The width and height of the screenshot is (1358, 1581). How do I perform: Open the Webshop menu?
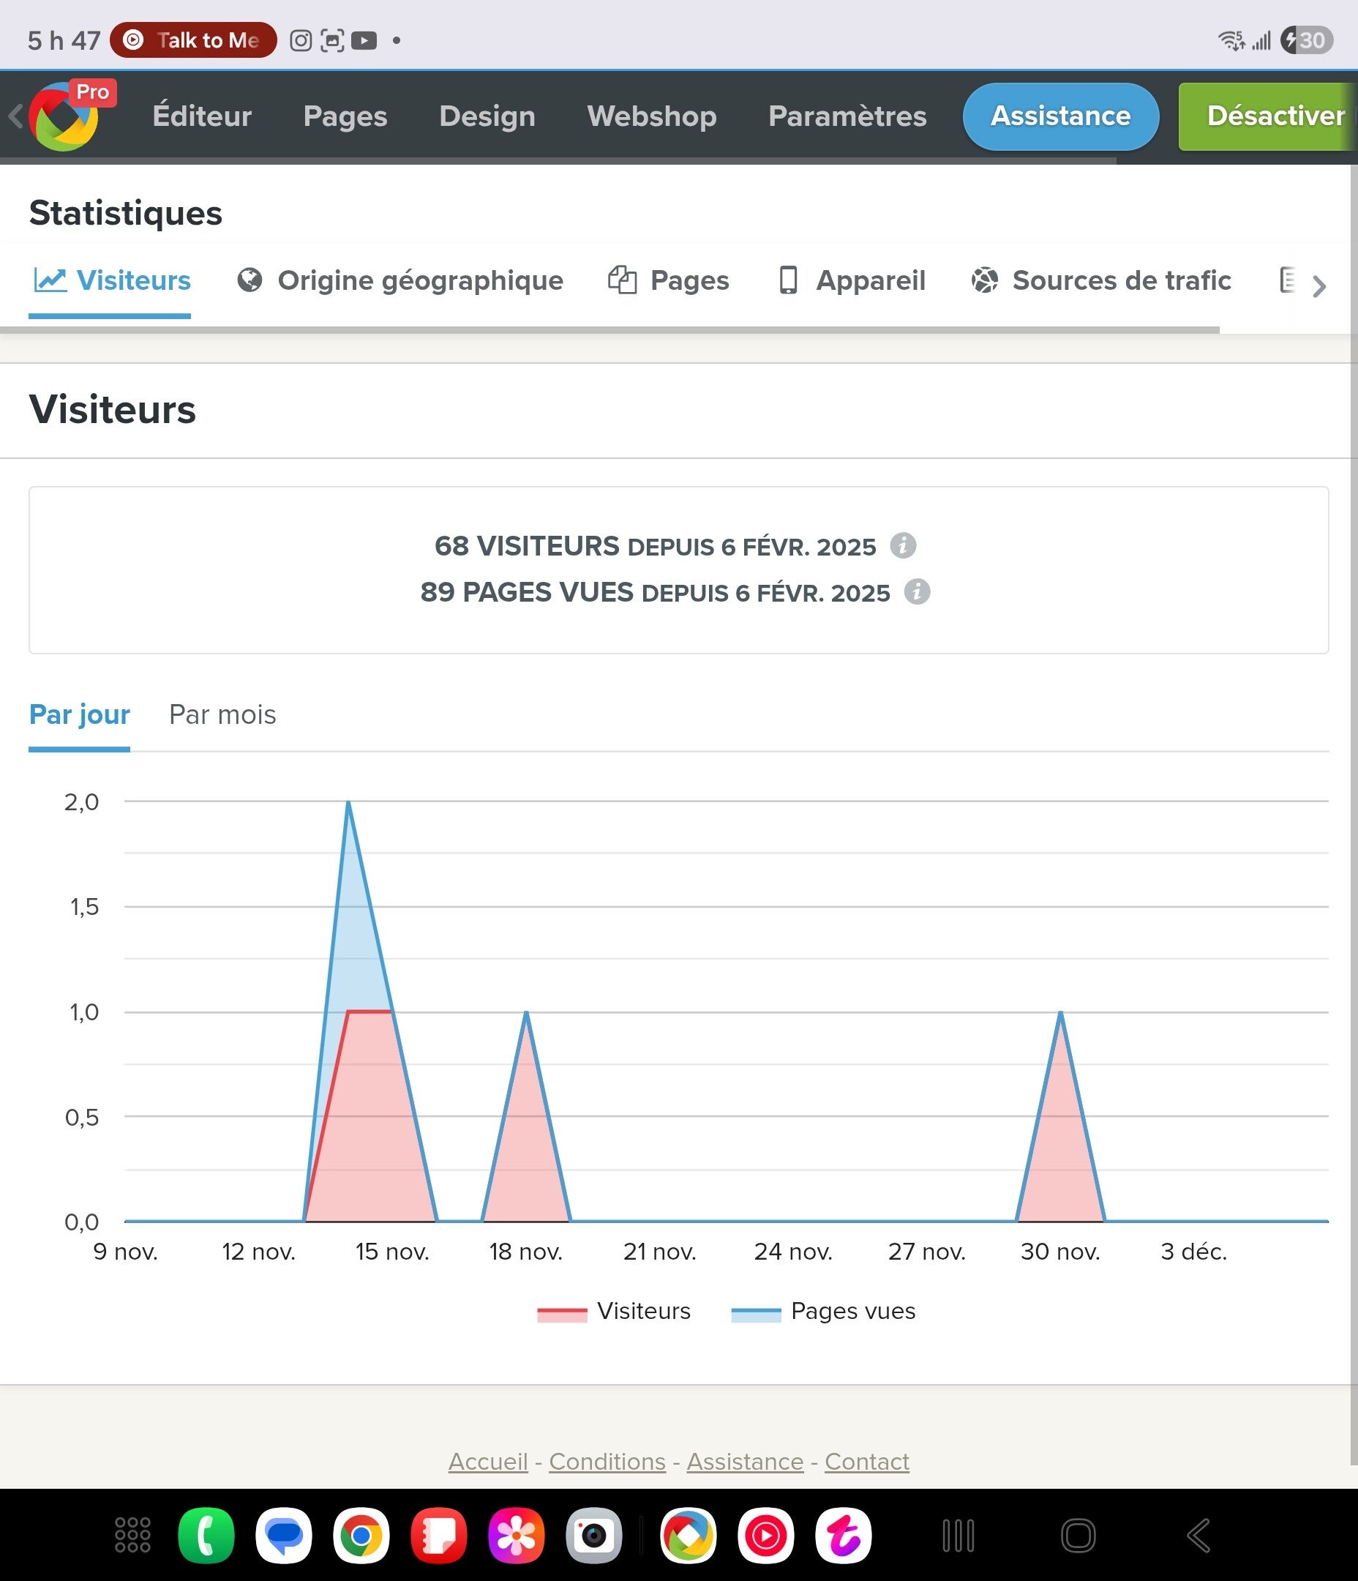click(x=653, y=116)
